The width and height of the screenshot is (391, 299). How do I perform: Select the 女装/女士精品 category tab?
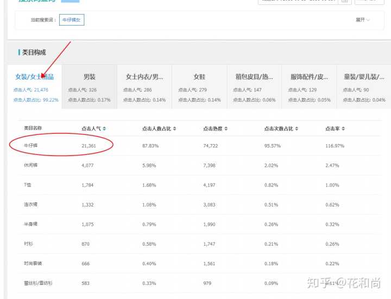click(x=35, y=77)
